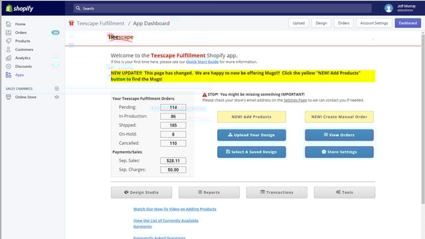Click the On-Hold value 8
Viewport: 425px width, 239px height.
(x=173, y=134)
